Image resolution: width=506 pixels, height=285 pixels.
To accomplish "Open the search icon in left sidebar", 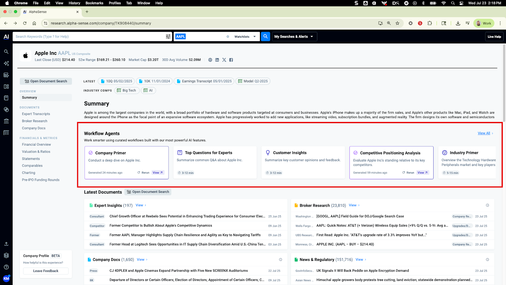I will tap(6, 52).
